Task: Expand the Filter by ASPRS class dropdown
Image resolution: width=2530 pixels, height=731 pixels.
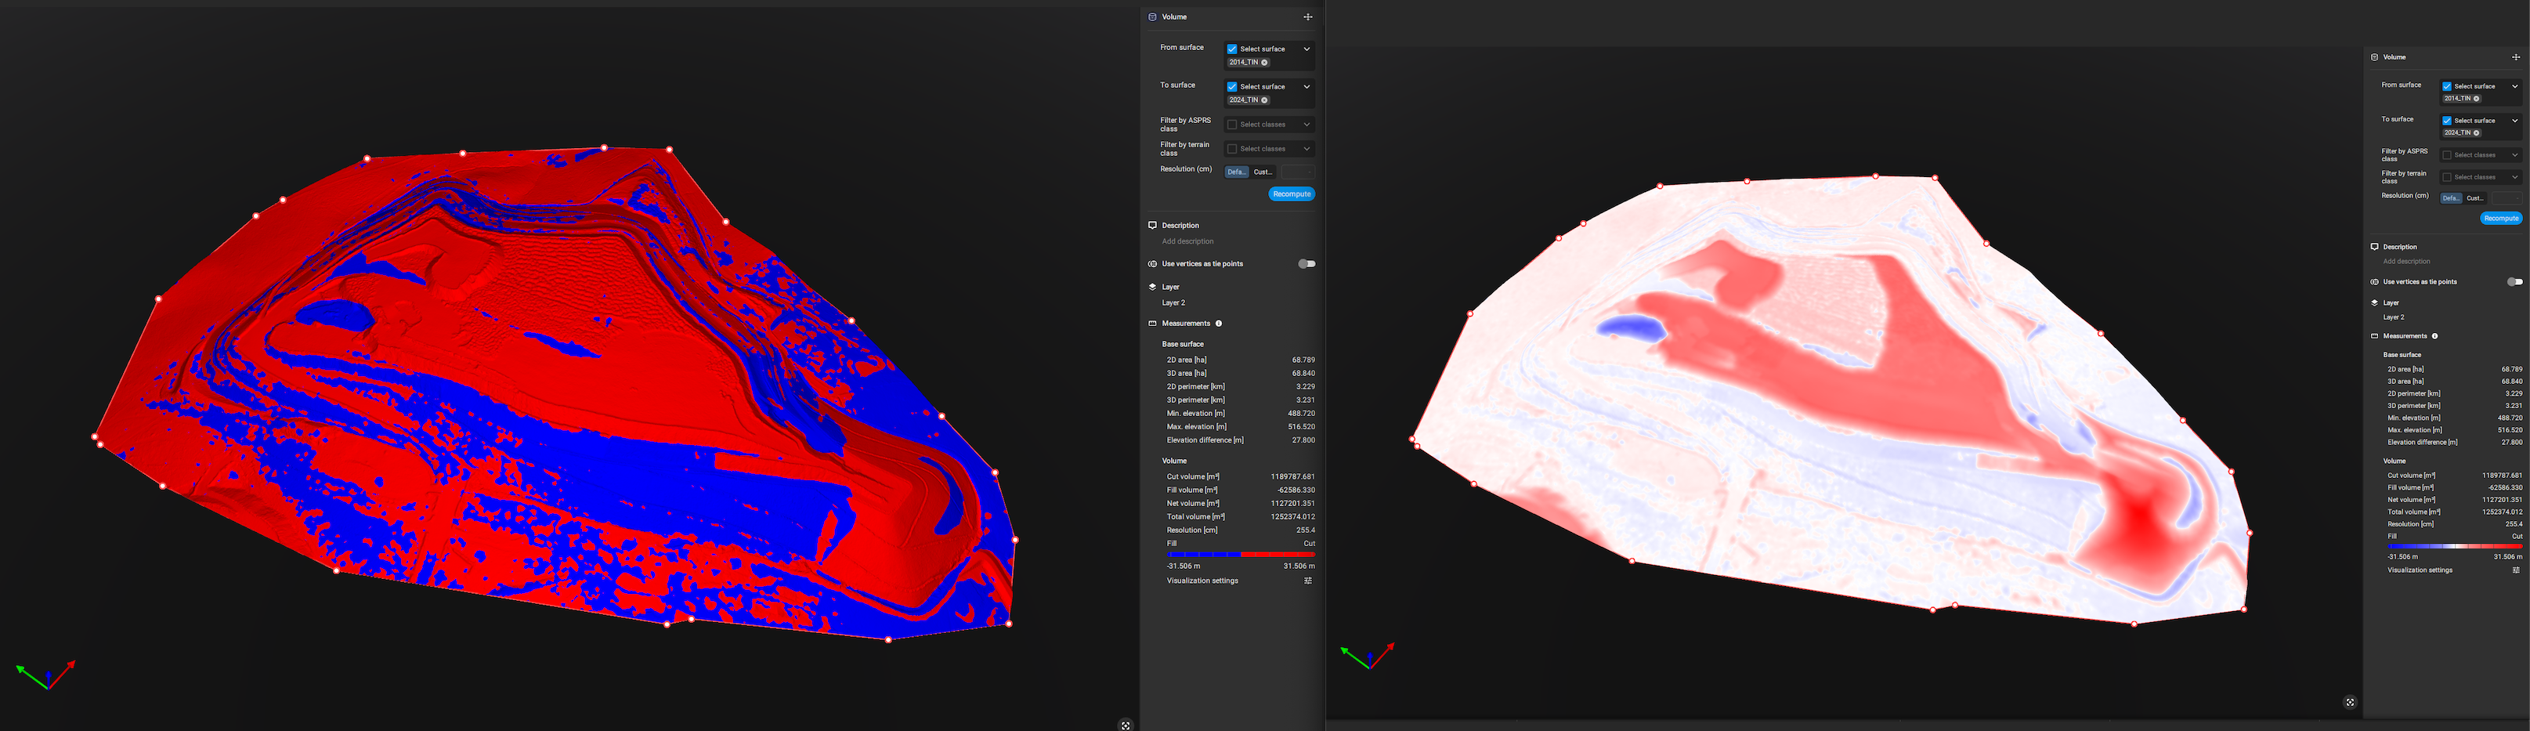Action: (1307, 124)
